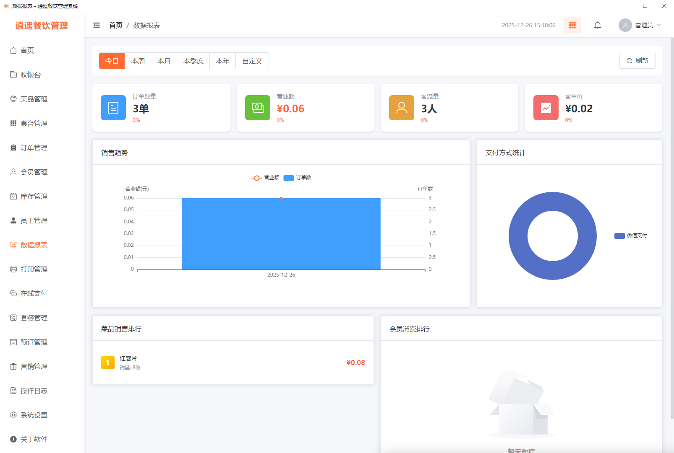Collapse the sidebar with the hamburger icon
This screenshot has height=453, width=674.
[x=97, y=25]
